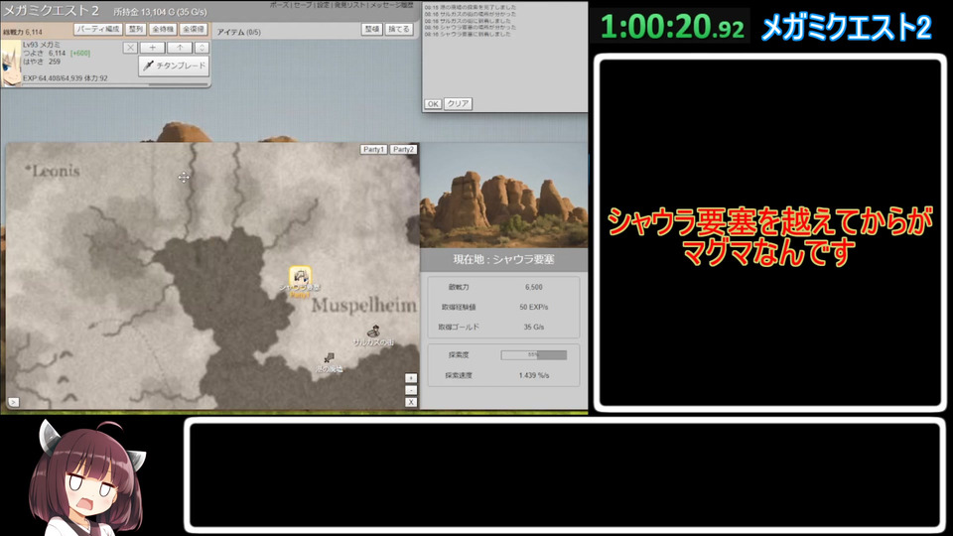The width and height of the screenshot is (953, 536).
Task: Close the map with the X button
Action: (411, 402)
